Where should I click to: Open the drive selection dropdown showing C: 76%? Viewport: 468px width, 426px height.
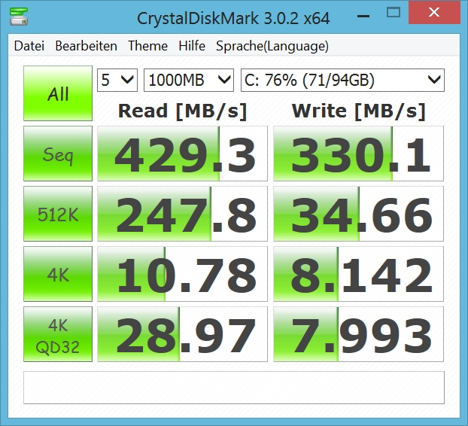point(342,80)
